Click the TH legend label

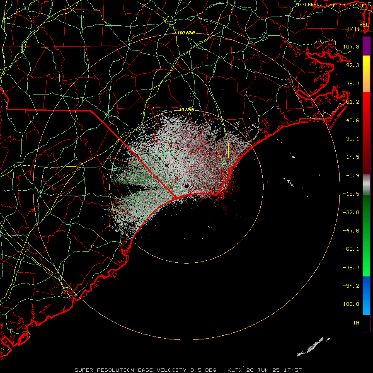[x=356, y=323]
